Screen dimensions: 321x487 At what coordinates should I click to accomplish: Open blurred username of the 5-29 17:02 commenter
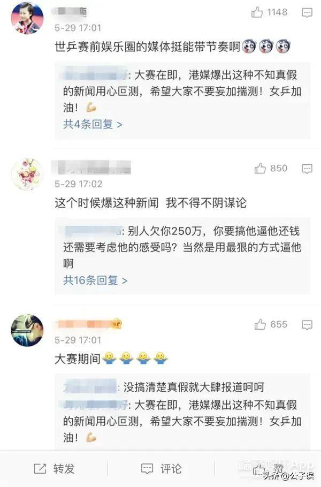click(91, 168)
